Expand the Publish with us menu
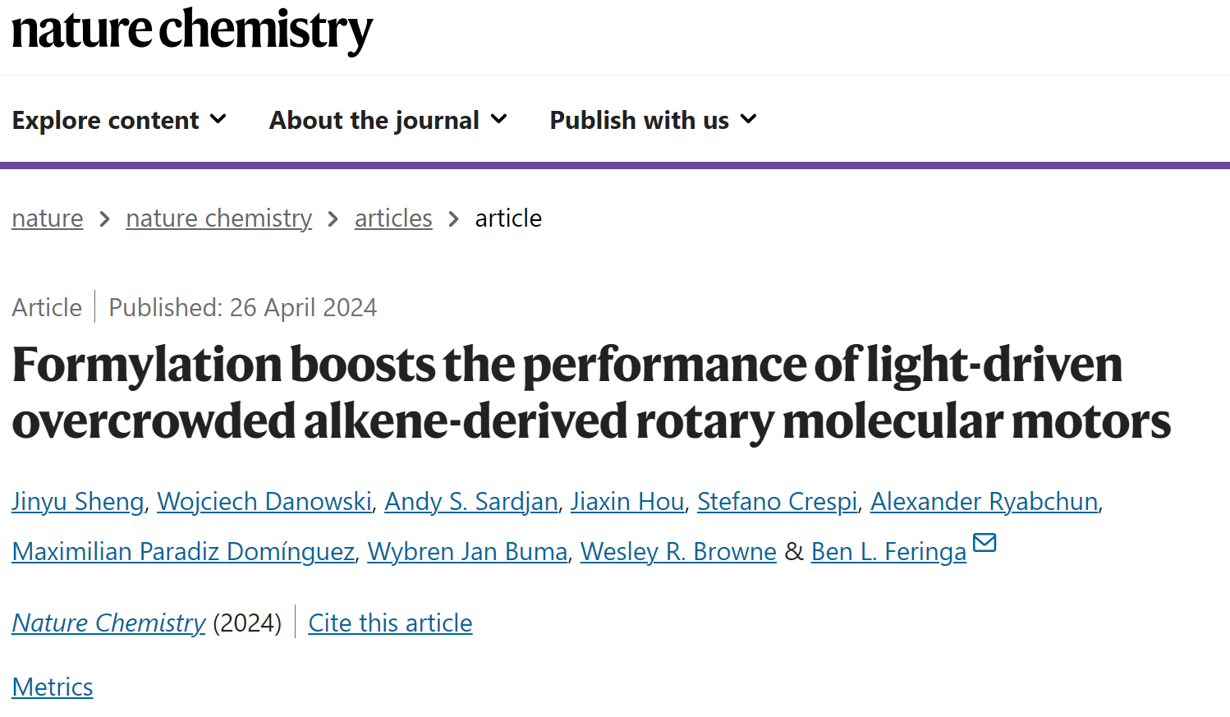1230x717 pixels. [x=653, y=120]
